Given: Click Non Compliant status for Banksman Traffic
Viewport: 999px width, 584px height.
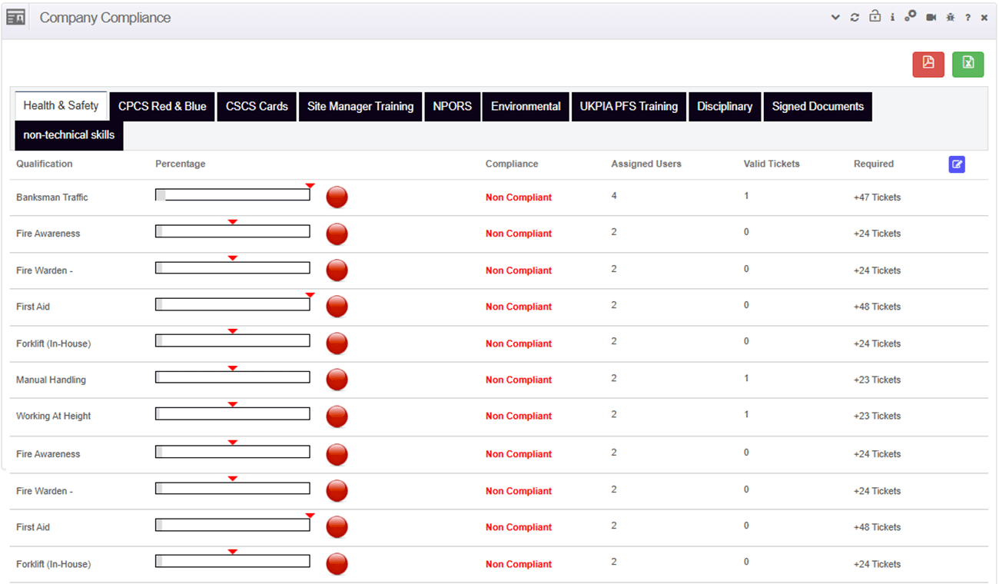Looking at the screenshot, I should tap(518, 197).
